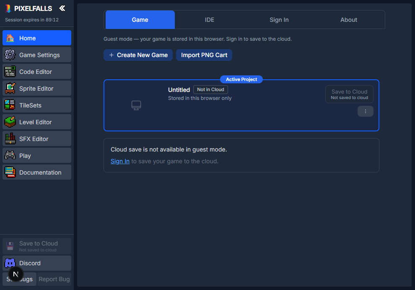The height and width of the screenshot is (290, 415).
Task: Click 'Cloud save is not available' message
Action: [x=169, y=149]
